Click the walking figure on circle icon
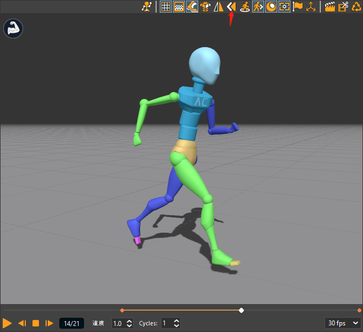 [x=245, y=7]
